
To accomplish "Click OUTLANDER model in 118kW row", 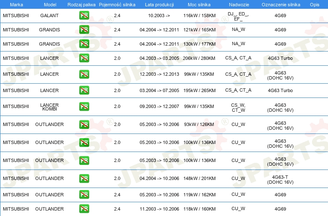I will pos(49,209).
